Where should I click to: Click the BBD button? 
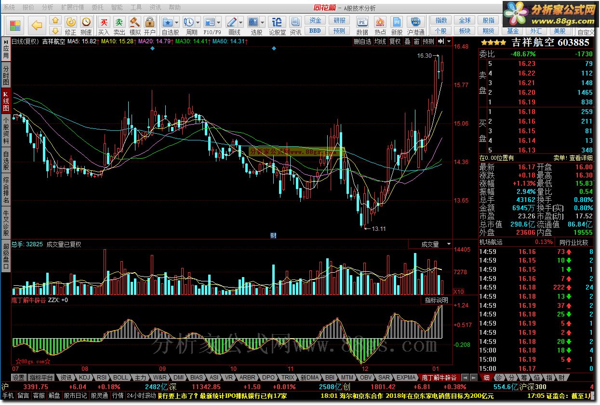tap(315, 31)
